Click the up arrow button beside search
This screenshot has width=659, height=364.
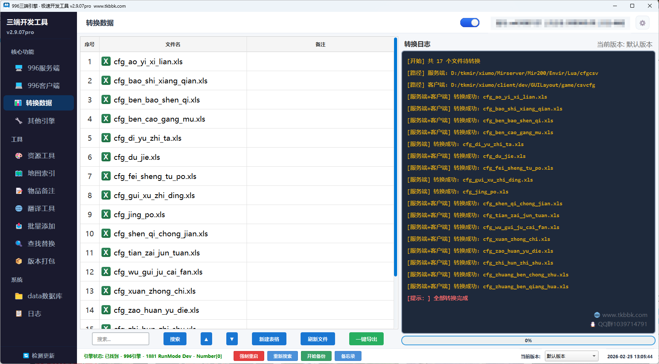[206, 339]
